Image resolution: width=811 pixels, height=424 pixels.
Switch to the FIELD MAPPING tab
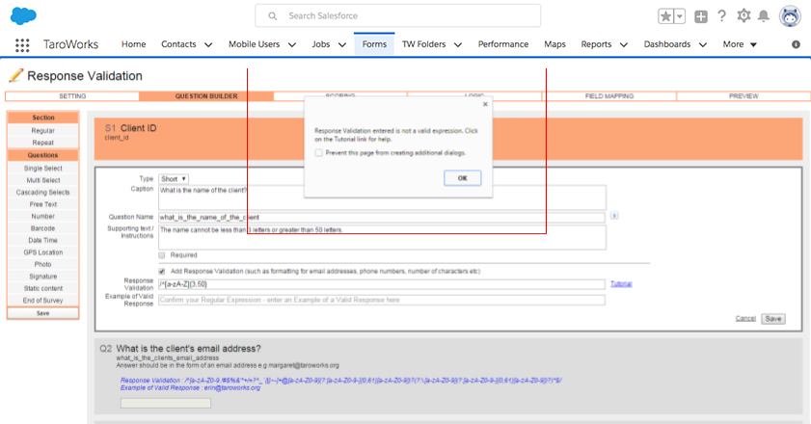pyautogui.click(x=609, y=96)
